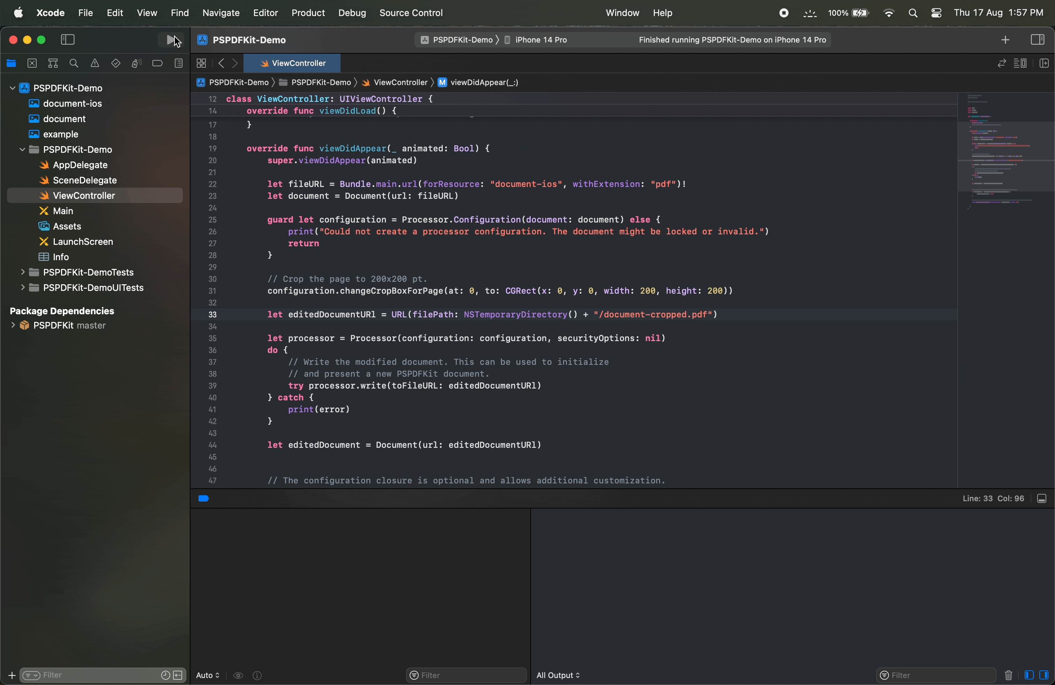Open the Breakpoint navigator tag icon

coord(158,63)
